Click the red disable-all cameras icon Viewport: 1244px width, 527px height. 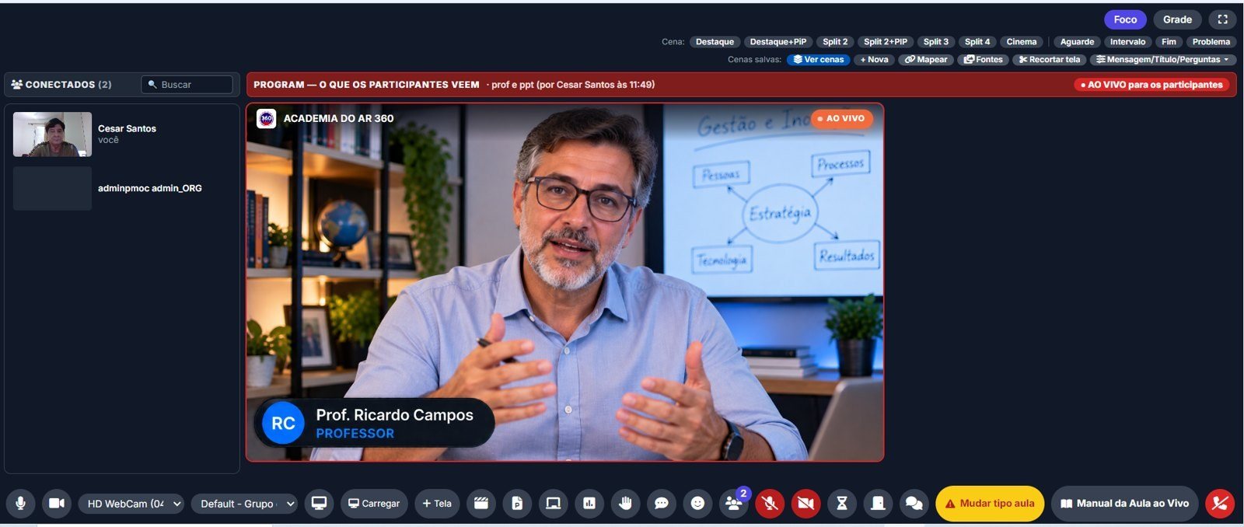[x=805, y=504]
